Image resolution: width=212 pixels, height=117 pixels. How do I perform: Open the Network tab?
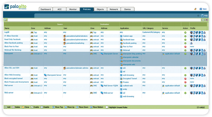114,9
